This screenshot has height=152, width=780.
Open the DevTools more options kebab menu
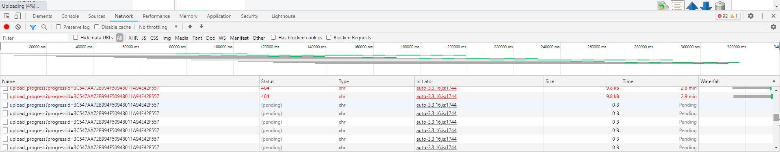[x=762, y=16]
